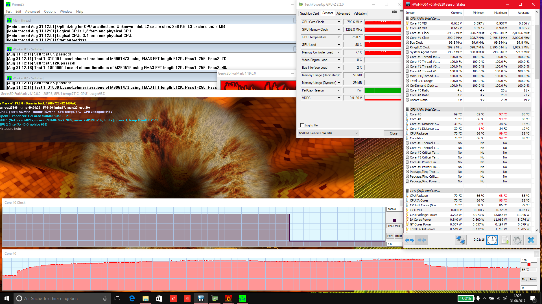Click Fit y in Core #0 Clock graph
The height and width of the screenshot is (304, 542).
tap(390, 236)
